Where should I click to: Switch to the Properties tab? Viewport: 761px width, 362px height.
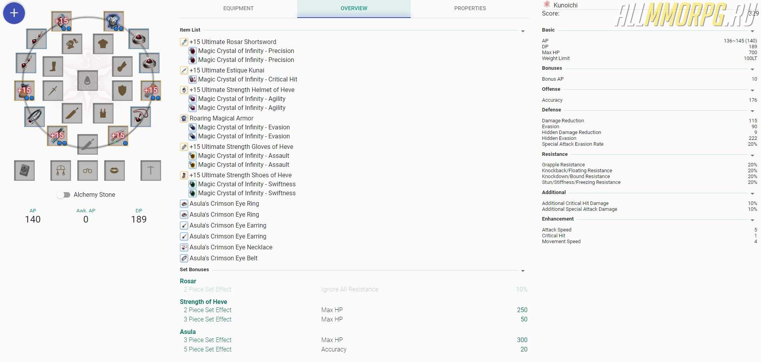[x=470, y=9]
